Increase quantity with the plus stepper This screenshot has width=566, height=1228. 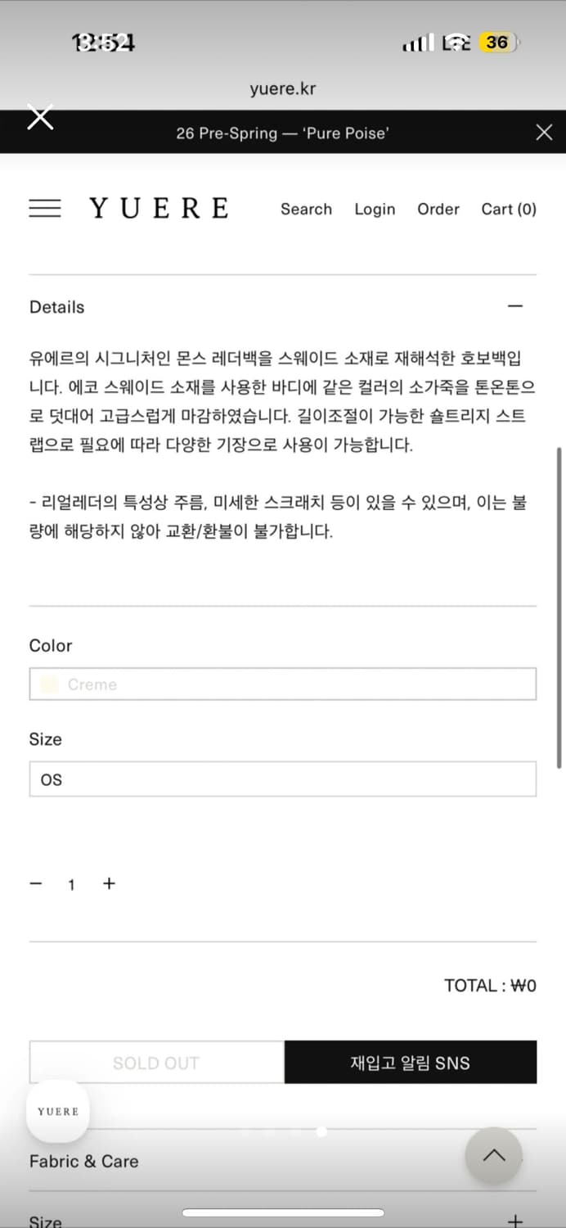click(109, 883)
